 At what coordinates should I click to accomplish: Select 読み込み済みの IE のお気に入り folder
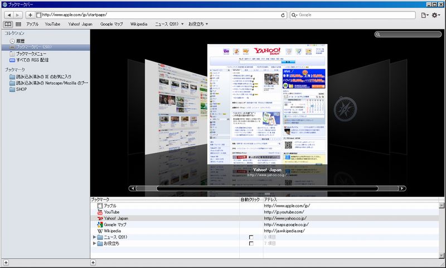coord(43,76)
